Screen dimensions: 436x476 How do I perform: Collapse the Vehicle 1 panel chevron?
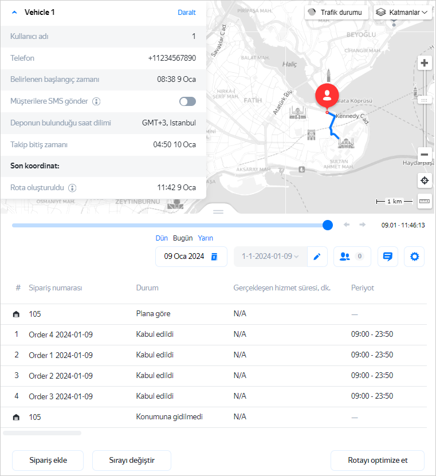pyautogui.click(x=14, y=12)
